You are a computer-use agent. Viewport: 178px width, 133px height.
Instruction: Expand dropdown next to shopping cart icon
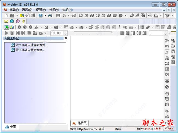tap(172, 15)
